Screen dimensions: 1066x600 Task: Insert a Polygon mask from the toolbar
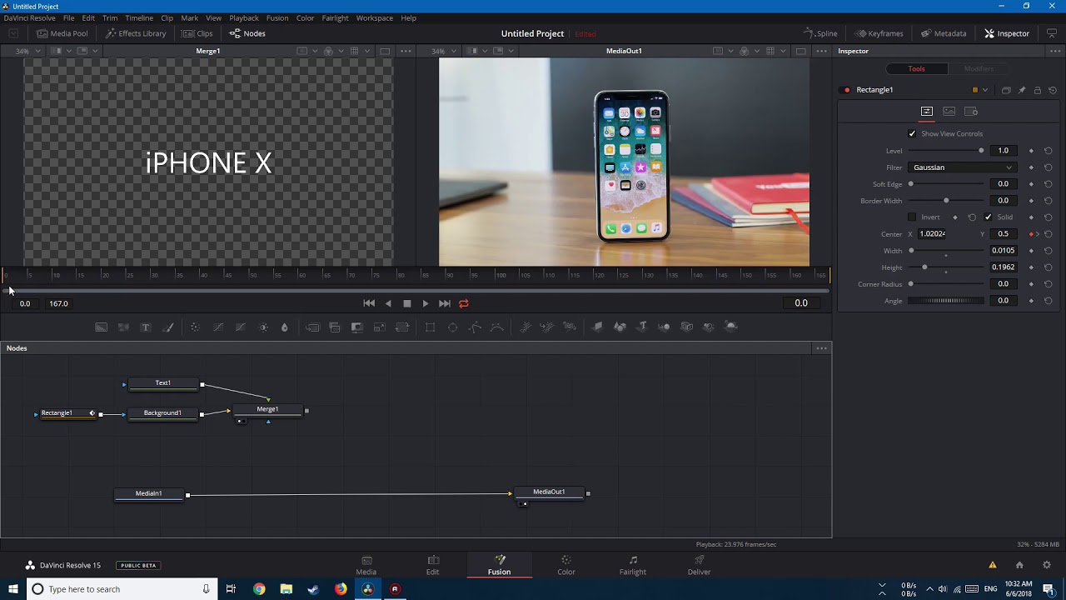click(475, 327)
